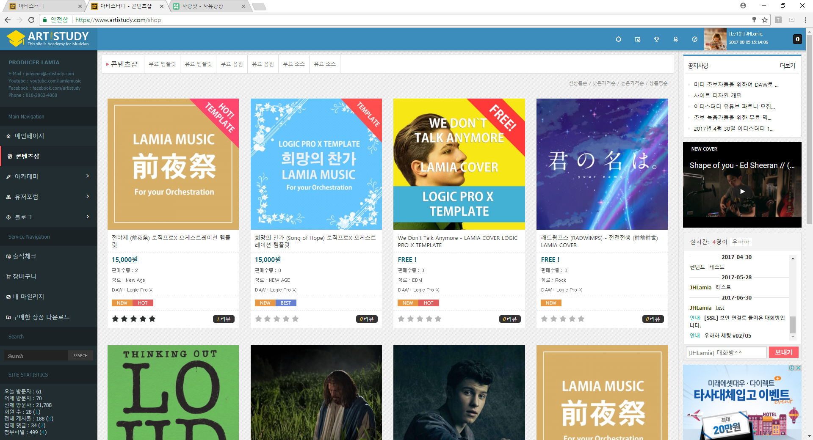The width and height of the screenshot is (813, 440).
Task: Open notice about 아티스터디 유튜브 파트너 모집
Action: coord(734,107)
